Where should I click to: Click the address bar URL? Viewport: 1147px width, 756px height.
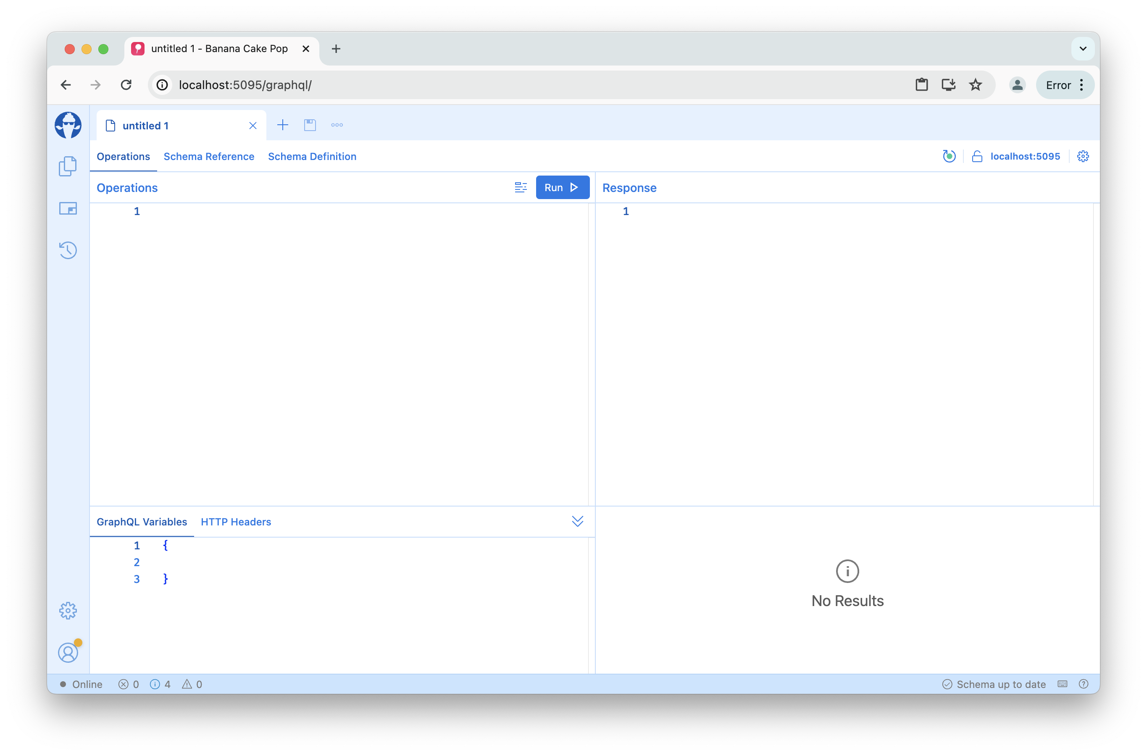pyautogui.click(x=245, y=85)
